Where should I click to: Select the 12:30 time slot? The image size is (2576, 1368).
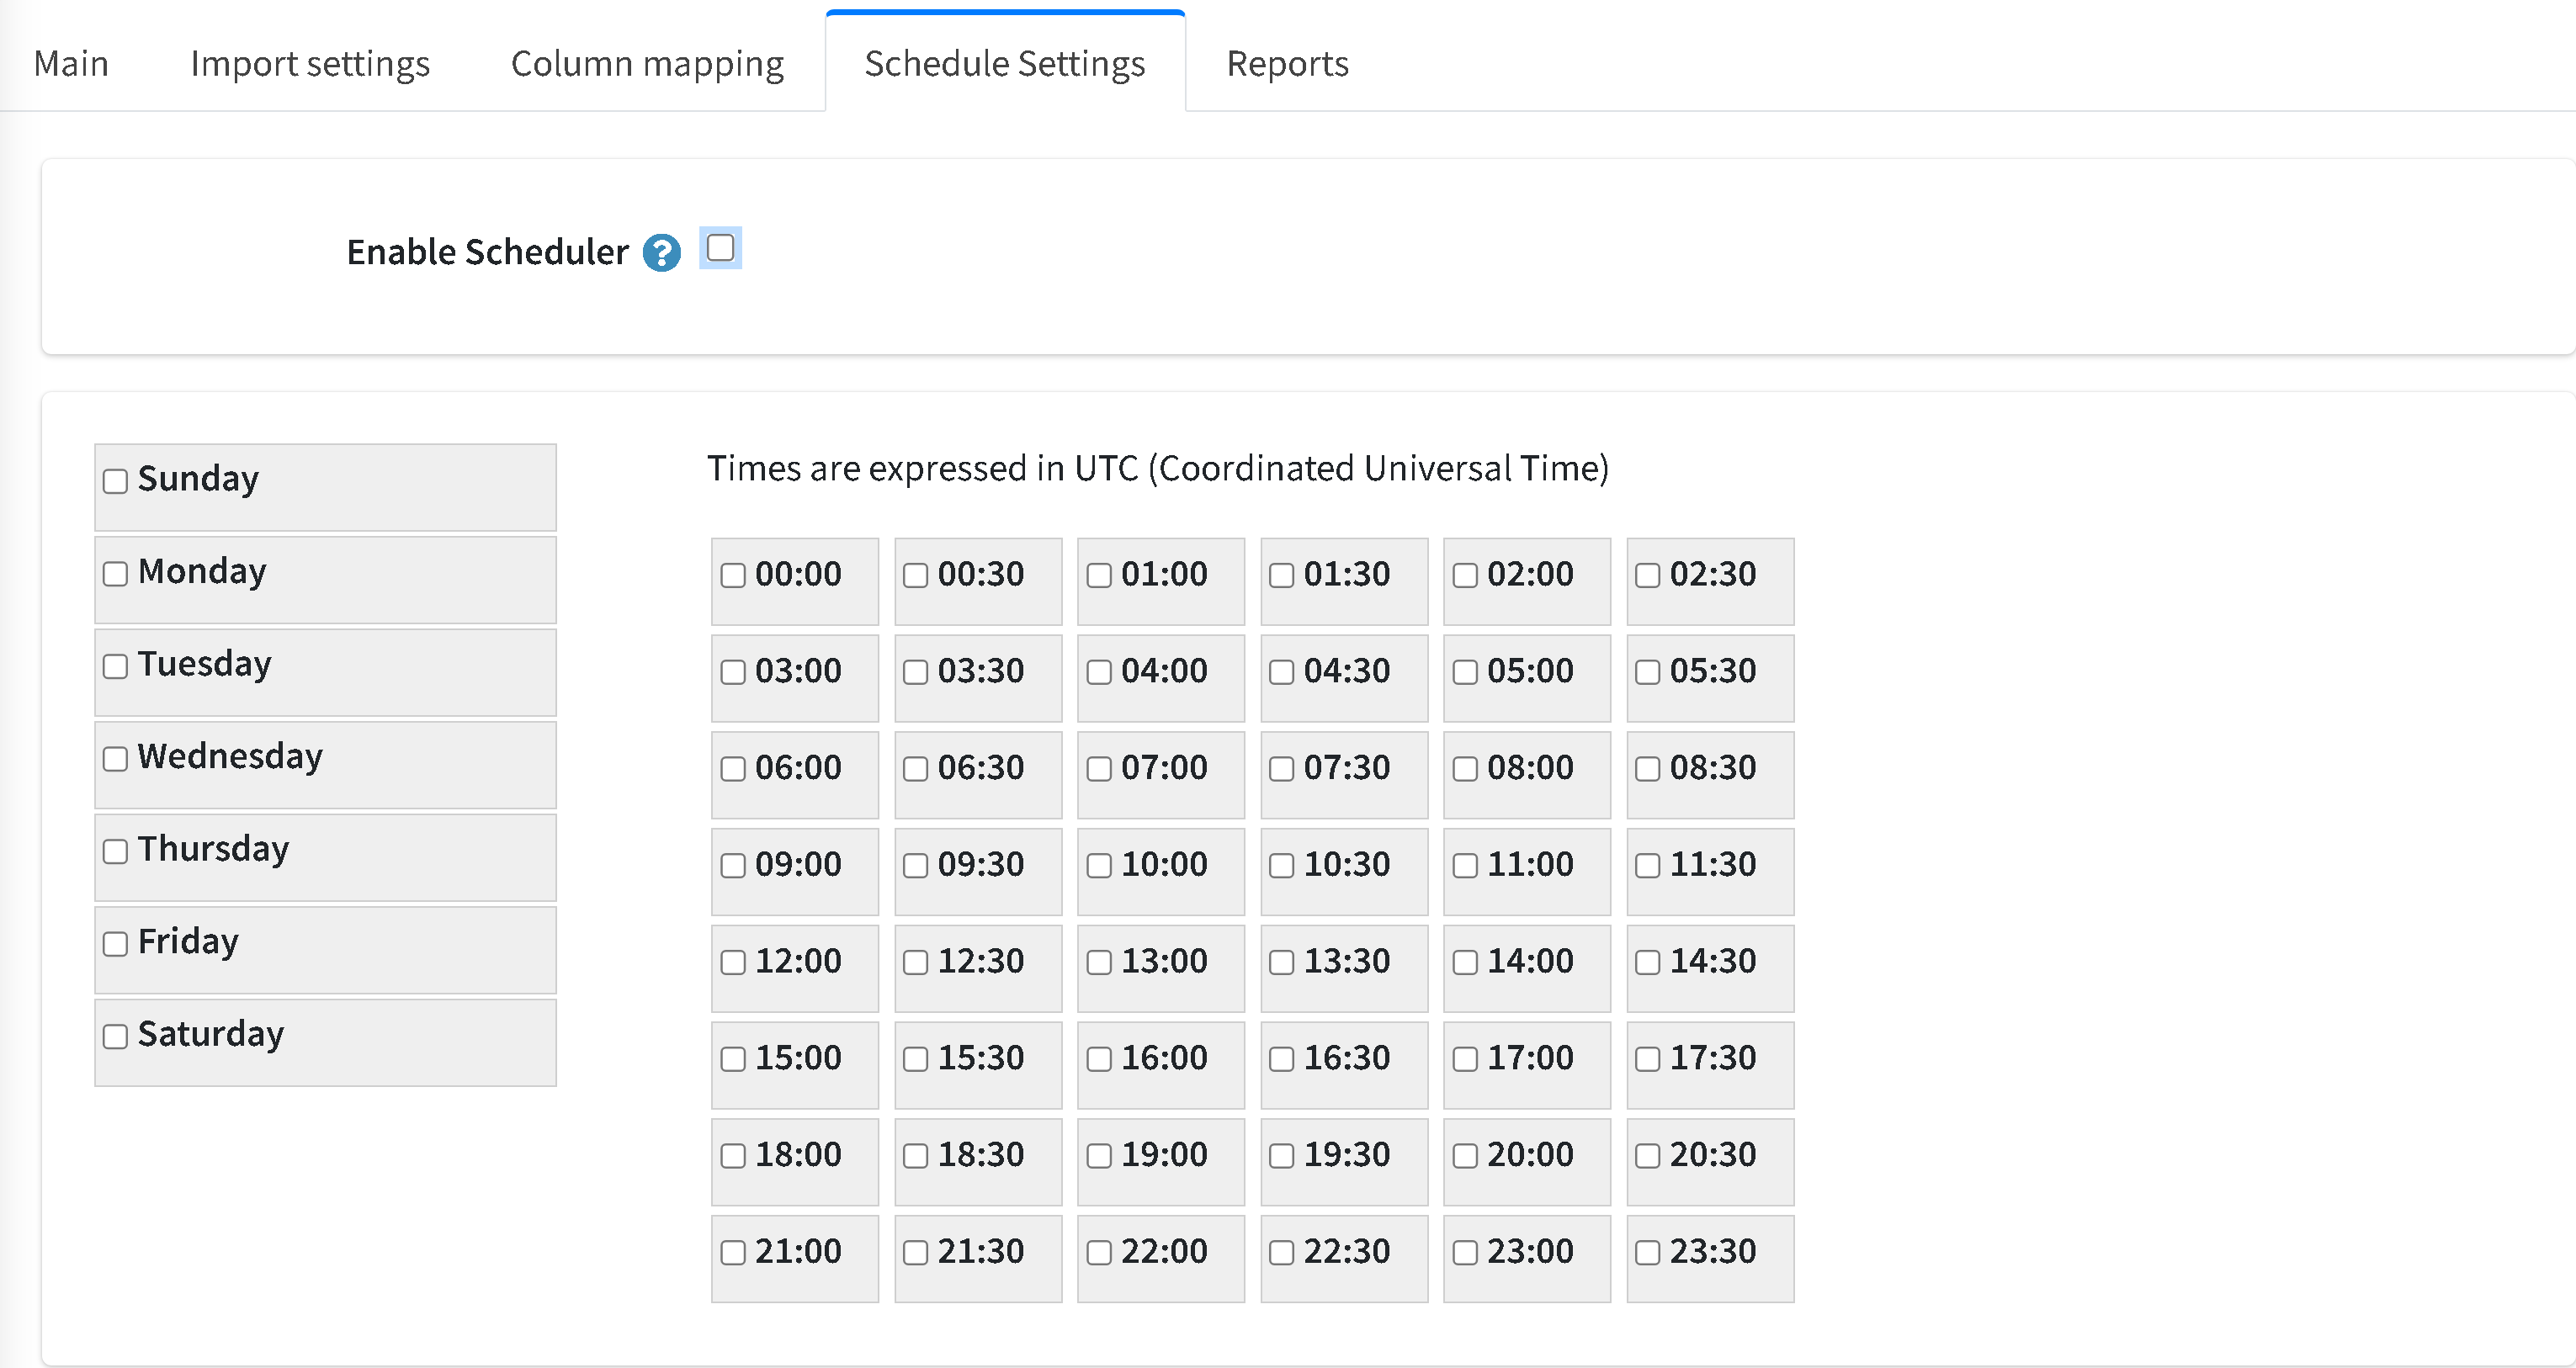(x=916, y=963)
